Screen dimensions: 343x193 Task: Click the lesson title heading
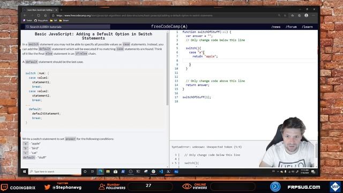coord(93,36)
